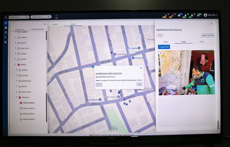The width and height of the screenshot is (230, 147).
Task: Click the Geçmiş button in popup
Action: tap(99, 85)
